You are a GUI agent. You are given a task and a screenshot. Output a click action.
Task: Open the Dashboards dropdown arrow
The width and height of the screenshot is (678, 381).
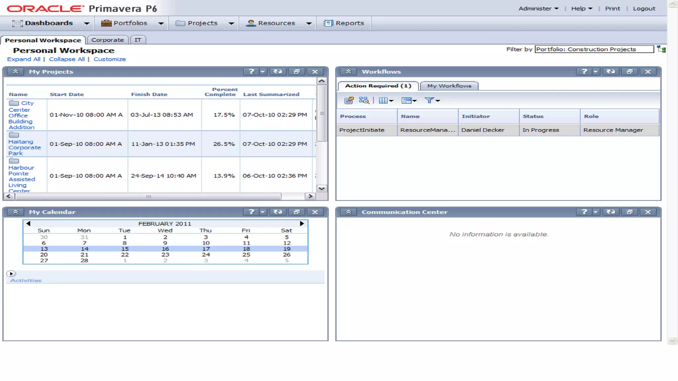[87, 23]
